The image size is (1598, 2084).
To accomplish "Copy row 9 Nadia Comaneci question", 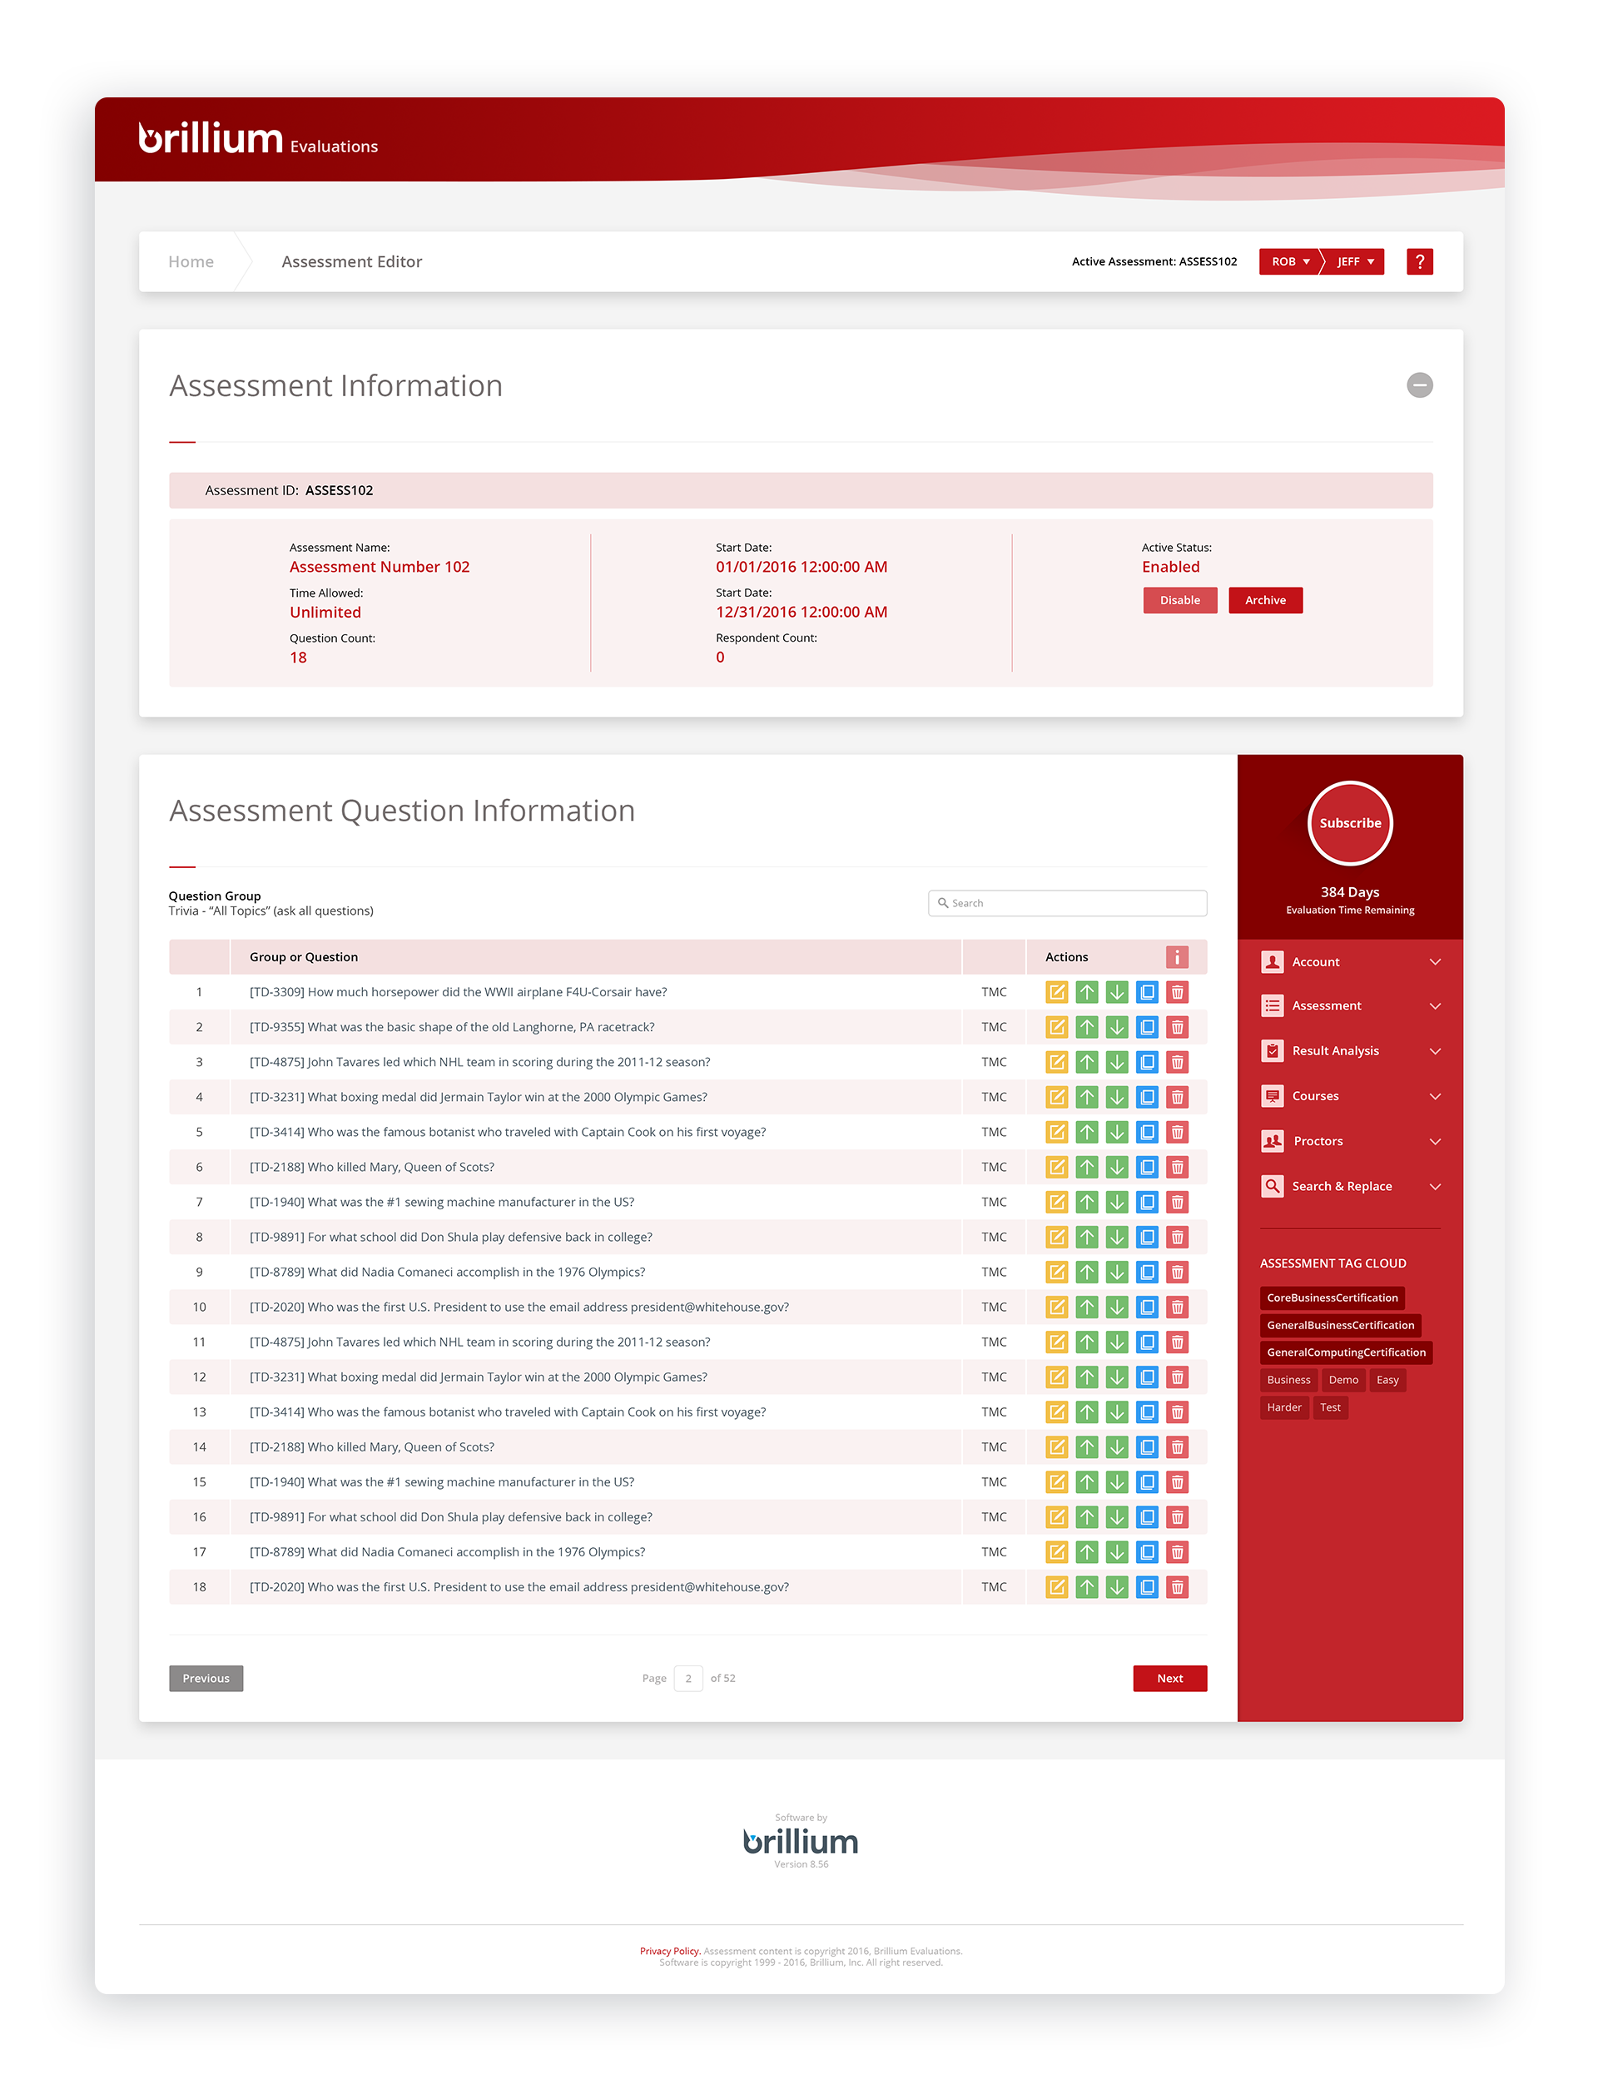I will [1147, 1272].
